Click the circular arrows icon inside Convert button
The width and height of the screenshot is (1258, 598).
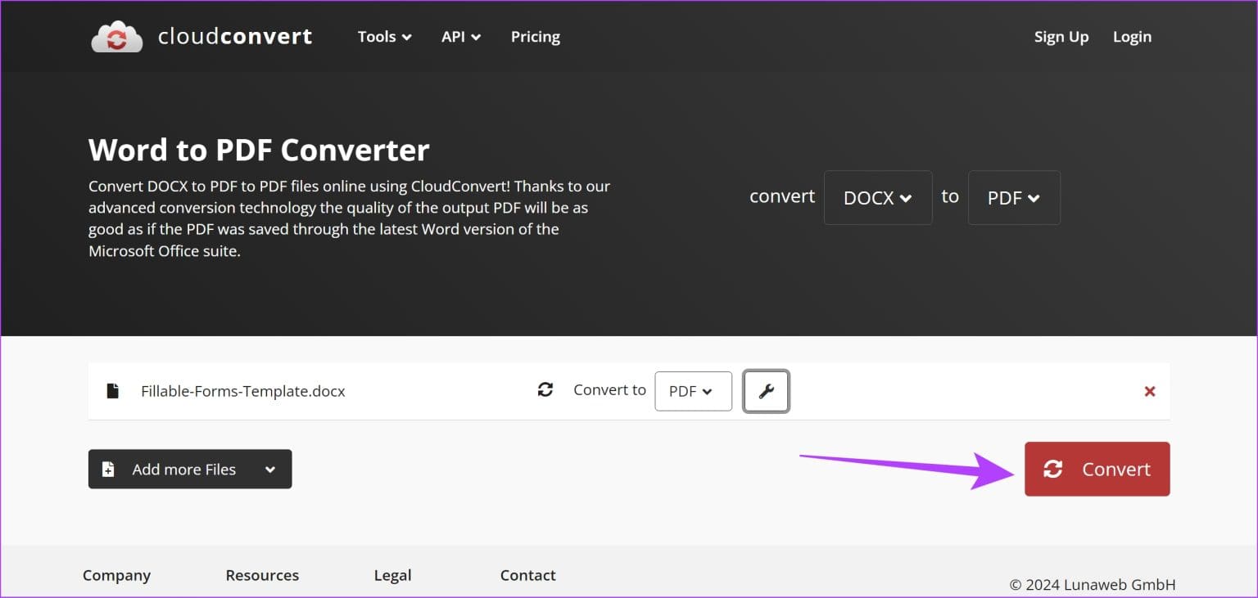pyautogui.click(x=1053, y=469)
